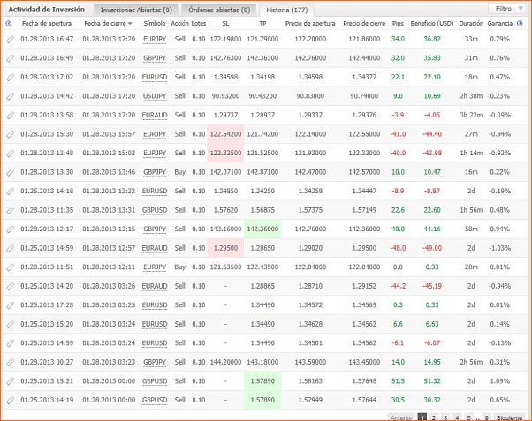Click row icon for EURUSD trade opened 15:20
The image size is (532, 421).
pos(11,324)
